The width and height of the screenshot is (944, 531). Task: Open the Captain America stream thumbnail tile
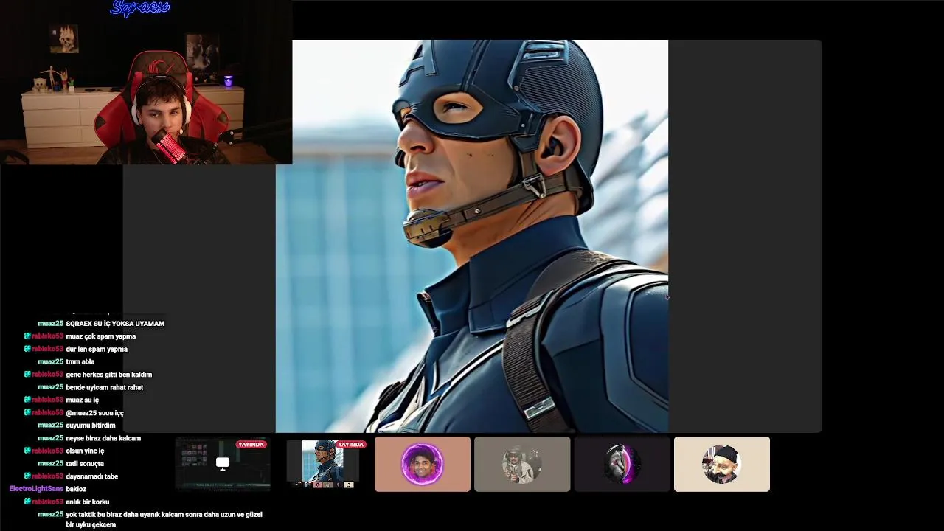323,464
